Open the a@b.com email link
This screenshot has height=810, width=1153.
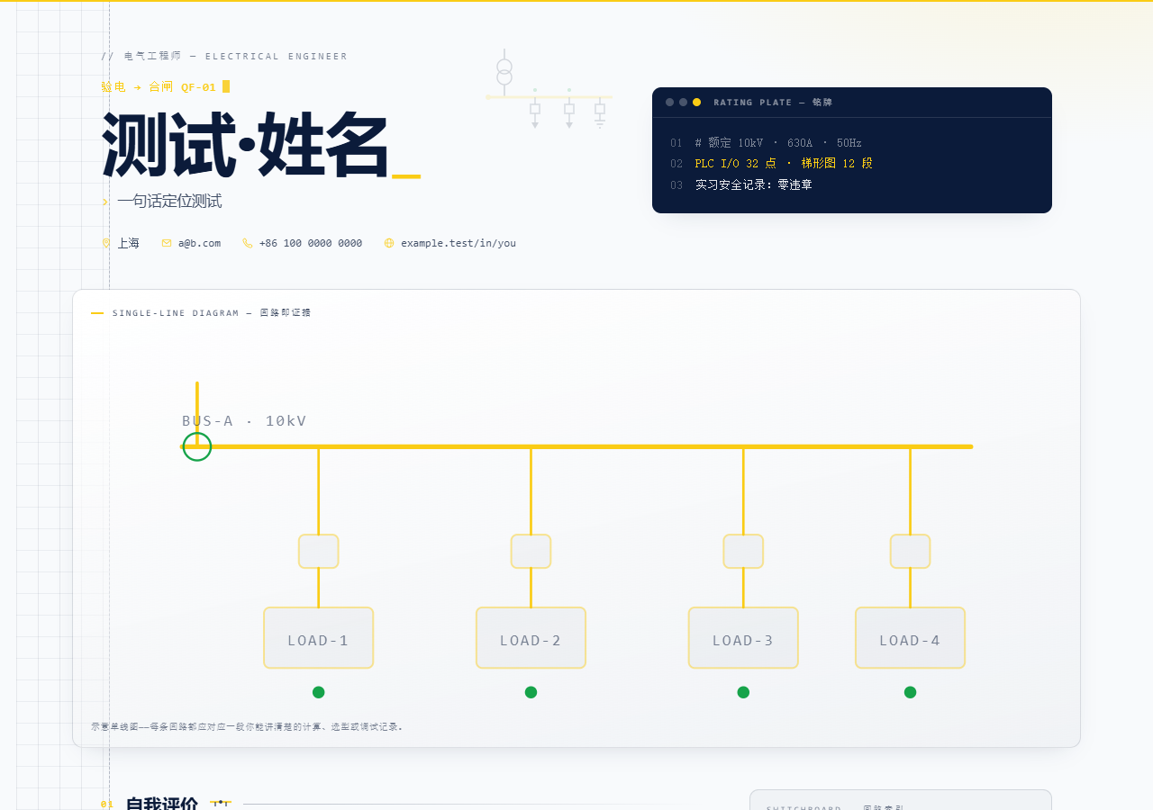199,243
